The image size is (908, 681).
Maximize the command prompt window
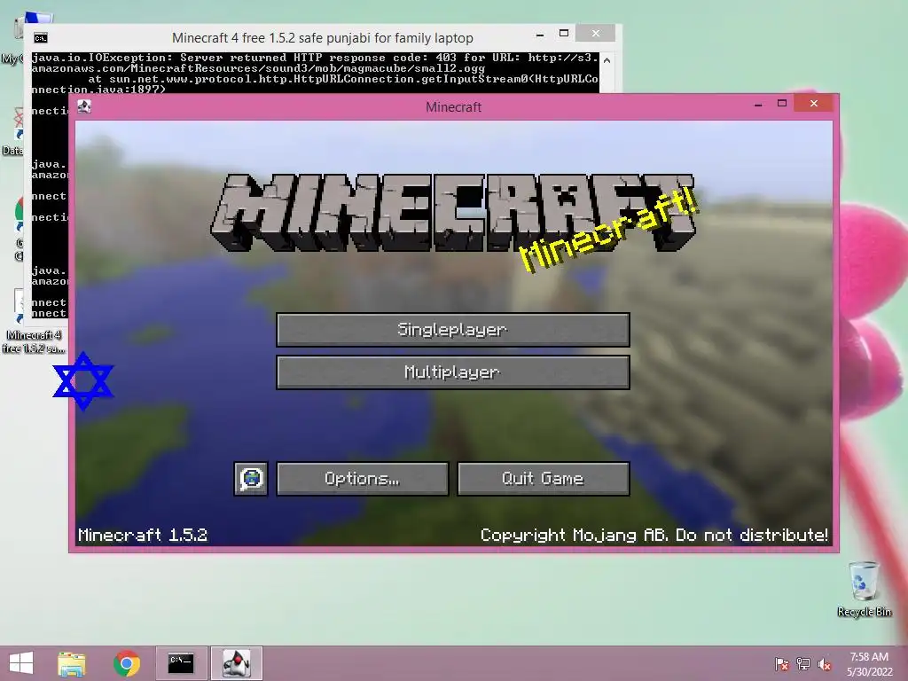[x=563, y=34]
